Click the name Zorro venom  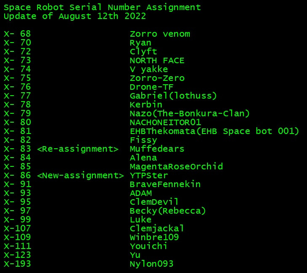(x=160, y=34)
